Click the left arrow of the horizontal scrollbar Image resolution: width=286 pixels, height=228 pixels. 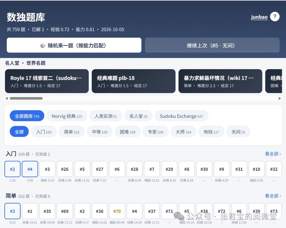pos(7,98)
